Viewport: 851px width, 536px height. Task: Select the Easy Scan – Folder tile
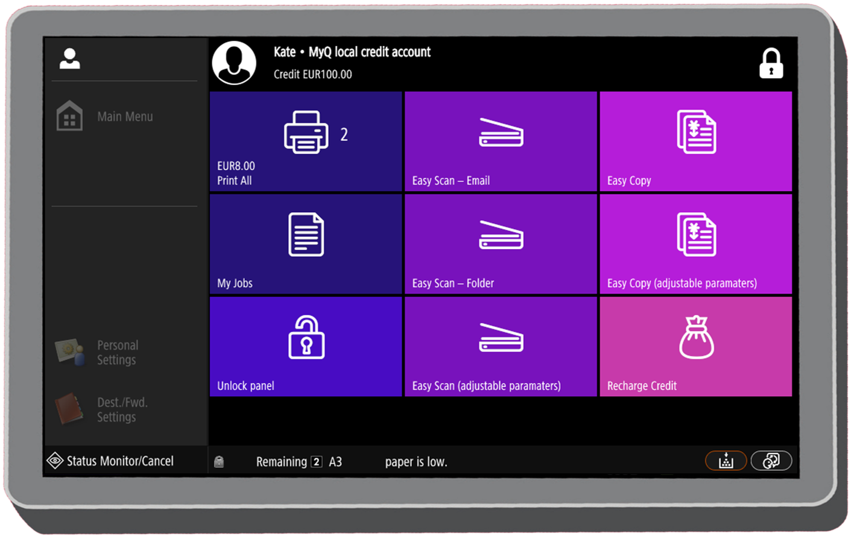click(x=501, y=244)
